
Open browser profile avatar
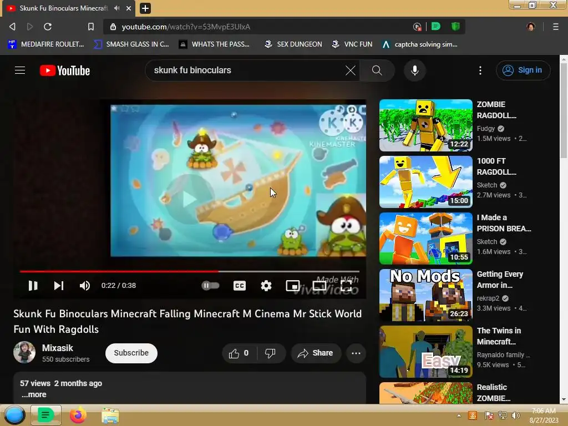tap(531, 27)
